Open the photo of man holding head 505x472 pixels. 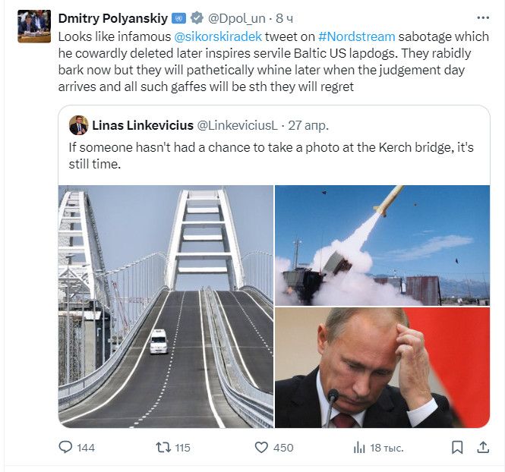[x=382, y=368]
